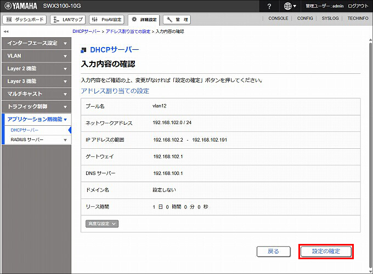Expand the インターフェース設定 menu
This screenshot has height=274, width=373.
(36, 43)
